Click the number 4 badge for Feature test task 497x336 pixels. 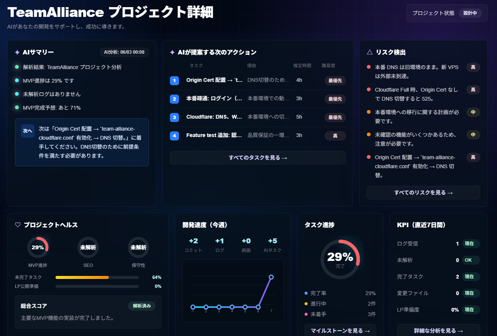(174, 136)
